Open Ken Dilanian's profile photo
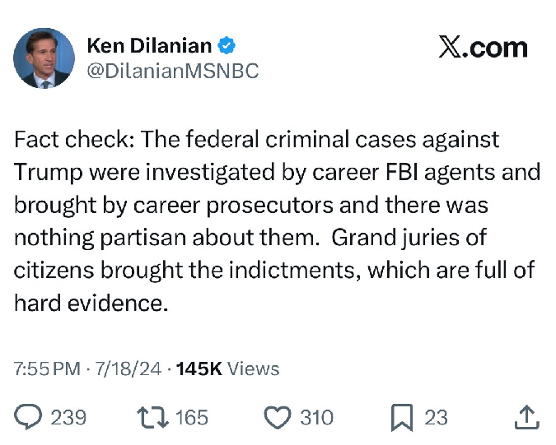 [x=44, y=58]
